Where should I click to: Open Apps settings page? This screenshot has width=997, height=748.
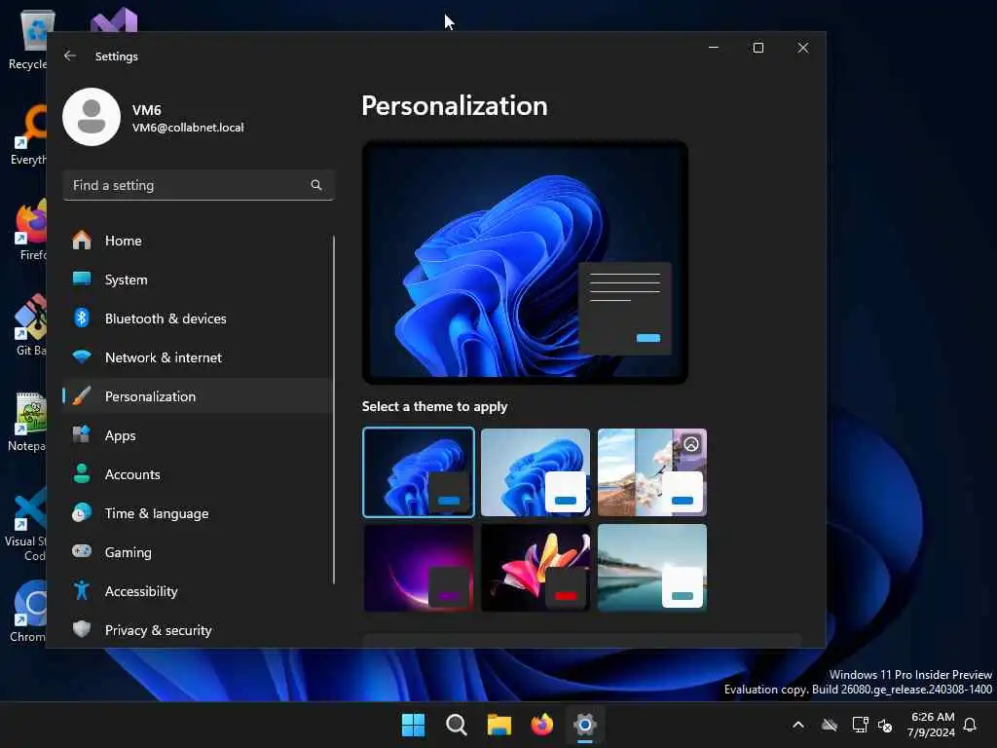click(x=197, y=435)
